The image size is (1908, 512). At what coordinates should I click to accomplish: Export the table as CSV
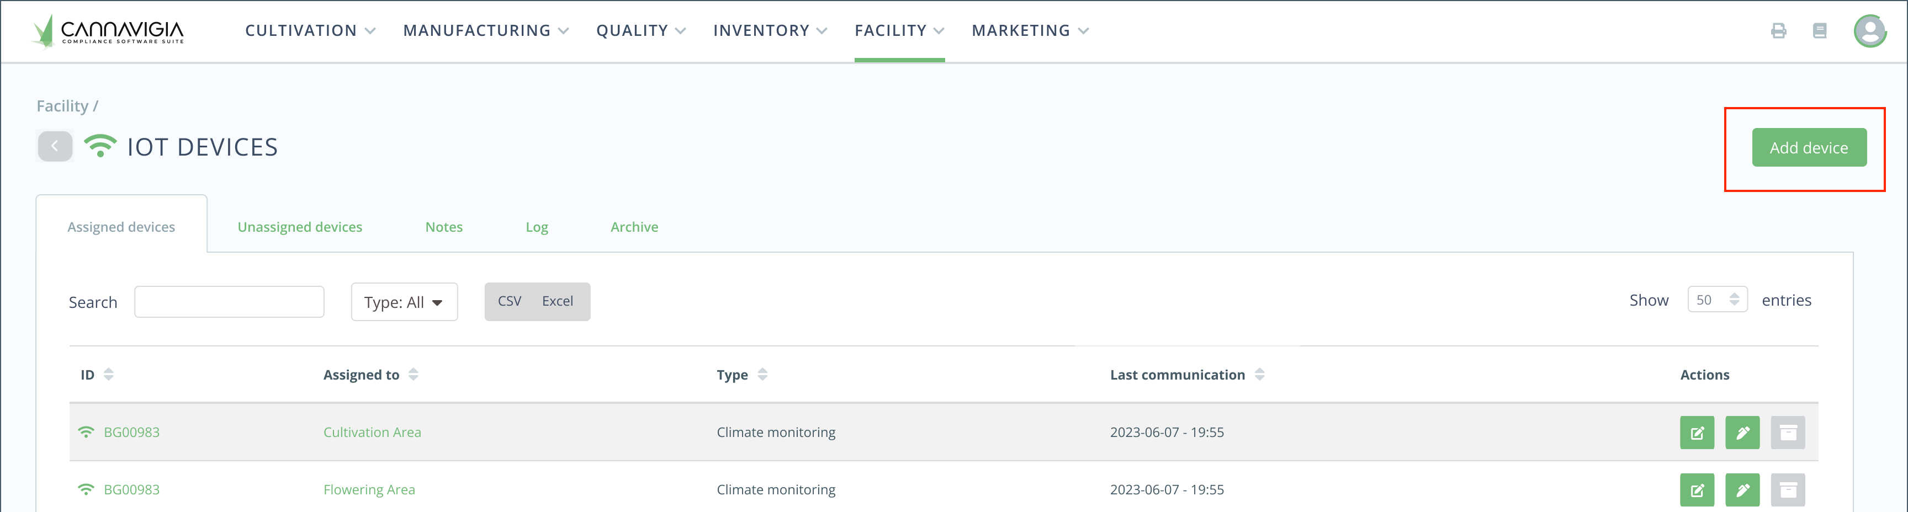point(510,301)
